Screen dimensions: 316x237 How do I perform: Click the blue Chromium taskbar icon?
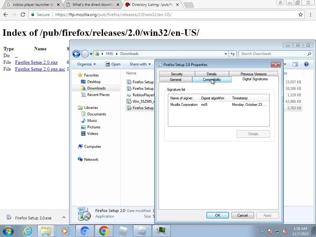click(x=85, y=231)
